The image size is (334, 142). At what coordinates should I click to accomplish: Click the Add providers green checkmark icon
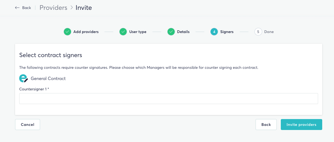pyautogui.click(x=67, y=32)
